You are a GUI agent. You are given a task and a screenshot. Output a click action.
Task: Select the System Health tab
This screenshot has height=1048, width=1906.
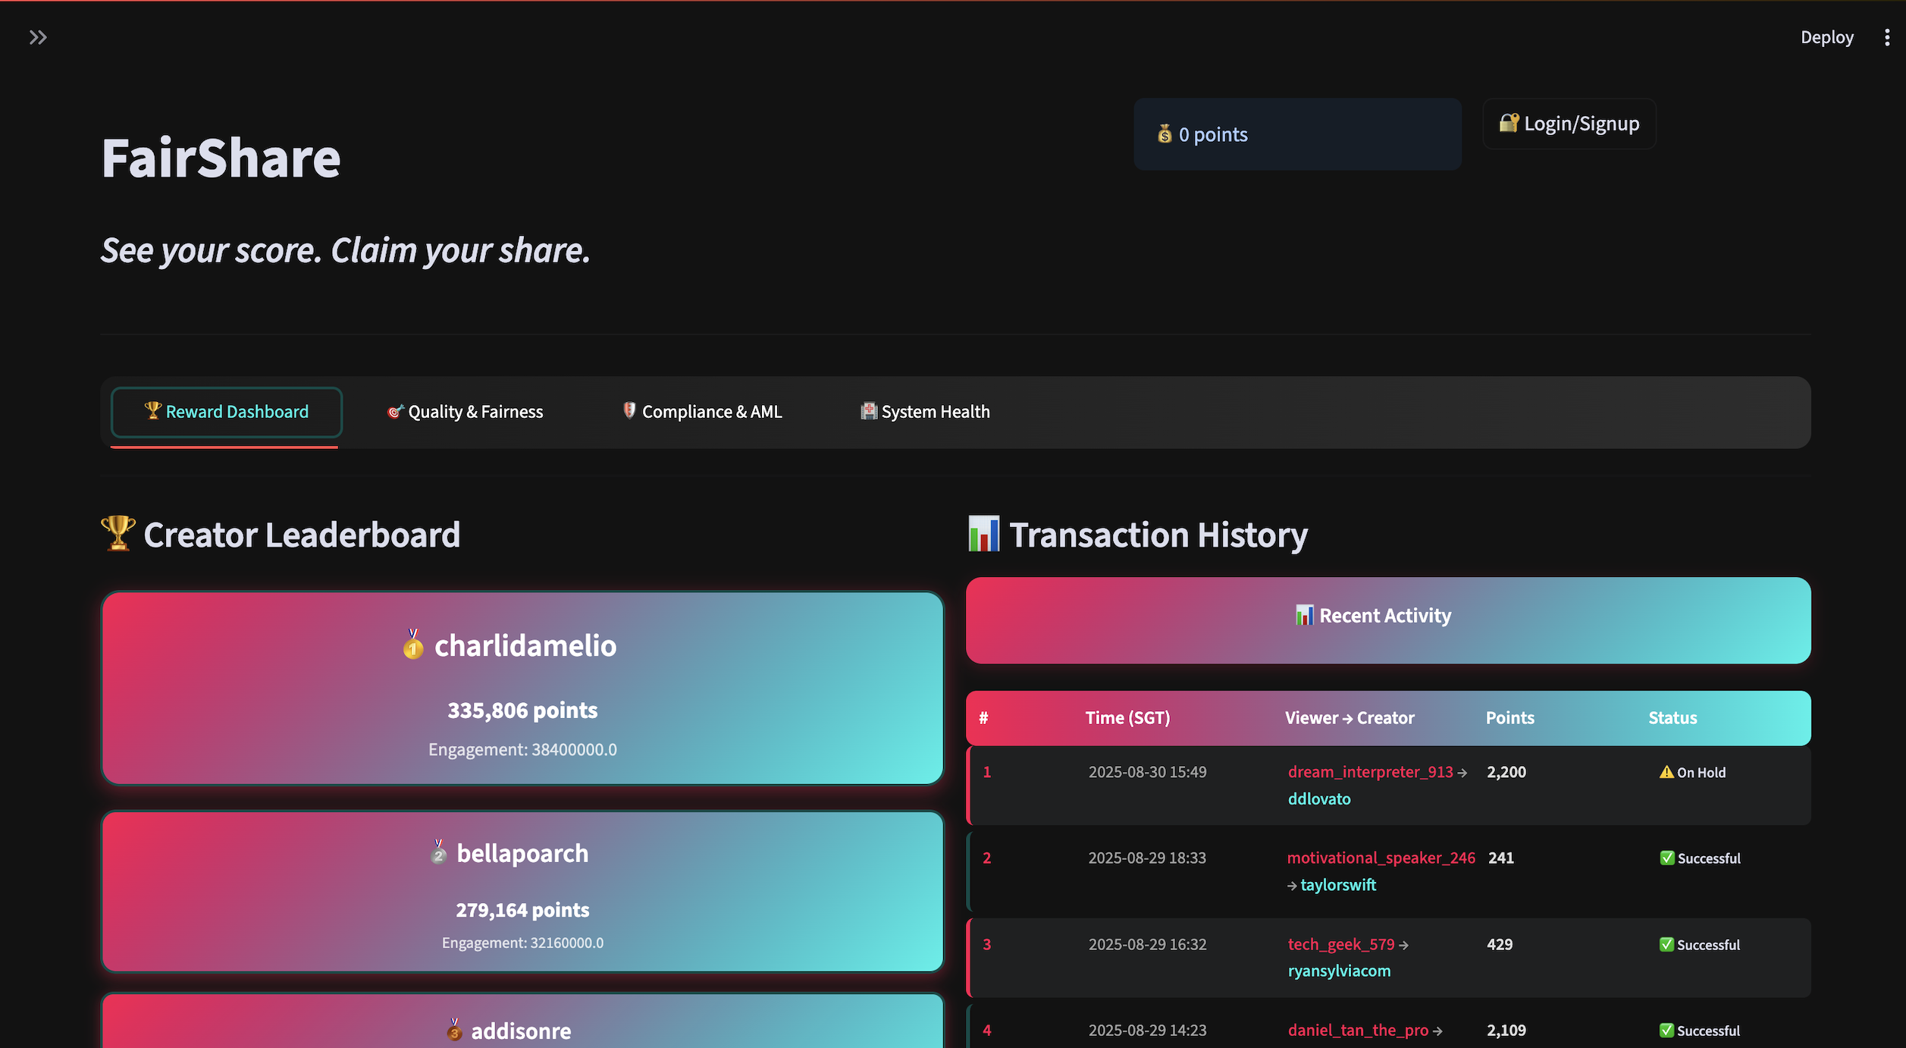tap(925, 412)
